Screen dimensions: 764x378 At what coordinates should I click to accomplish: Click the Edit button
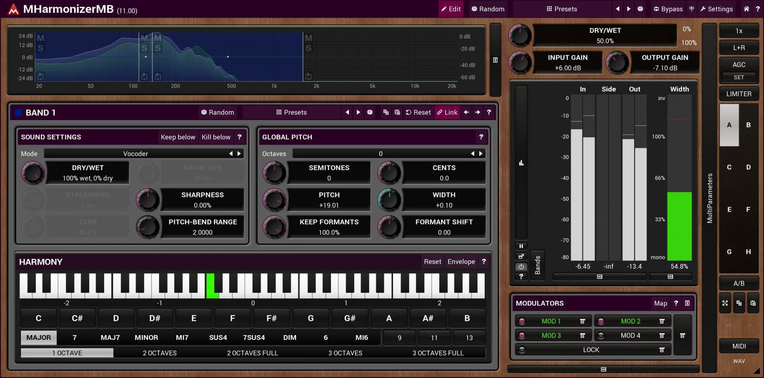(451, 9)
